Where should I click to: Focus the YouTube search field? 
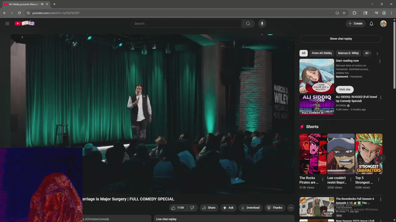(x=186, y=23)
